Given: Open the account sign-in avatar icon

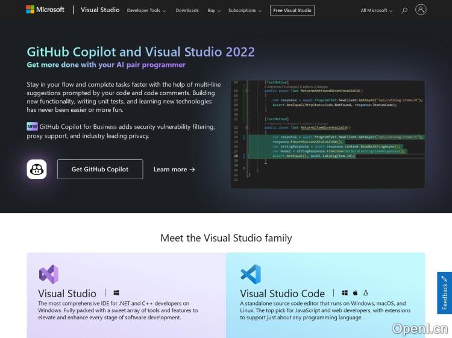Looking at the screenshot, I should (421, 10).
